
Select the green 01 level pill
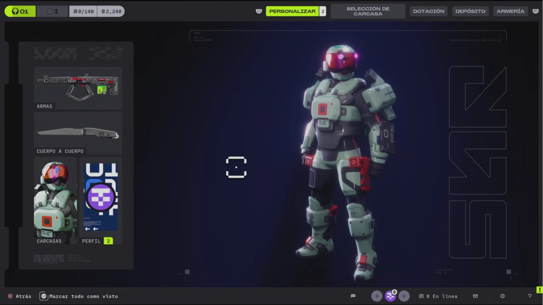click(20, 11)
